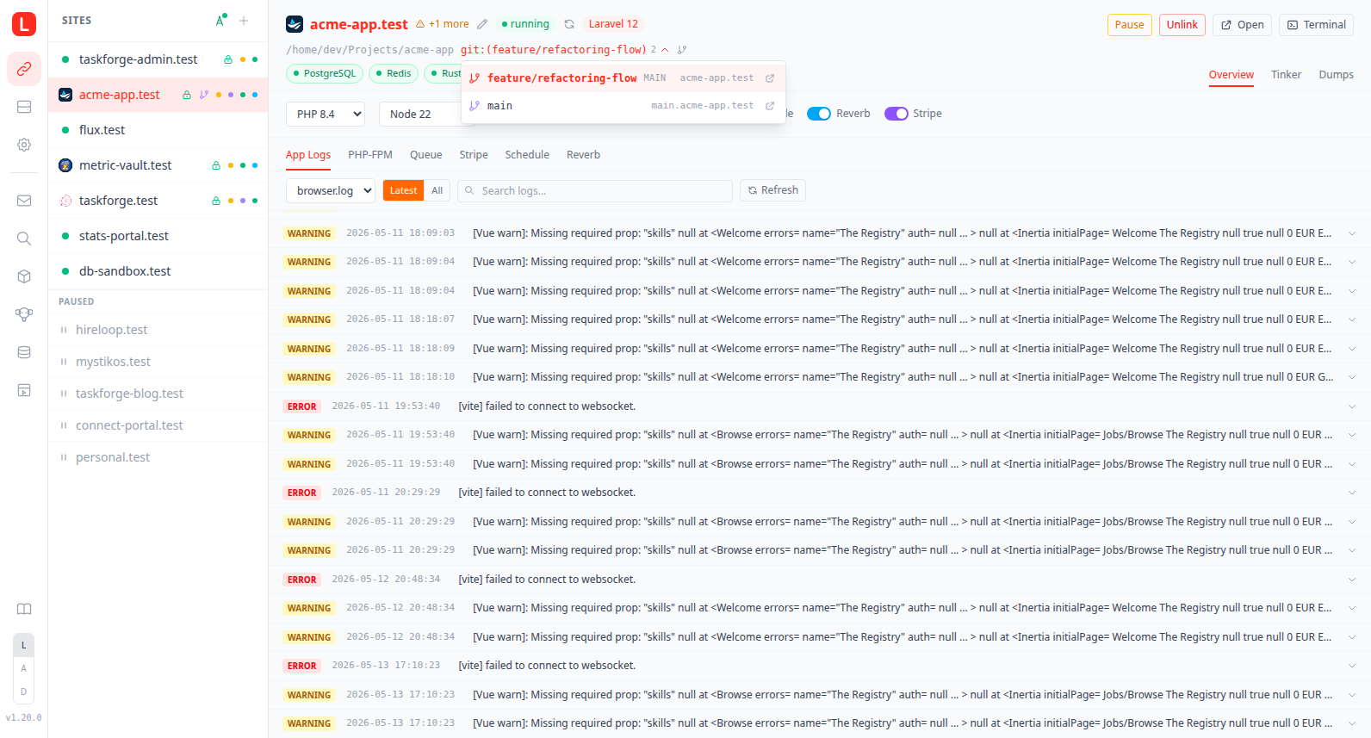
Task: Click the pause icon beside hireloop.test
Action: pyautogui.click(x=64, y=330)
